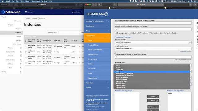Expand the Dashboards menu in Leostream
This screenshot has height=111, width=198.
point(97,26)
